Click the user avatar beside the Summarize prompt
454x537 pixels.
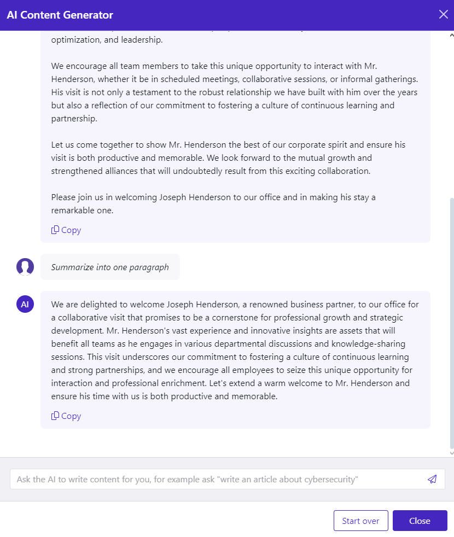pyautogui.click(x=25, y=266)
